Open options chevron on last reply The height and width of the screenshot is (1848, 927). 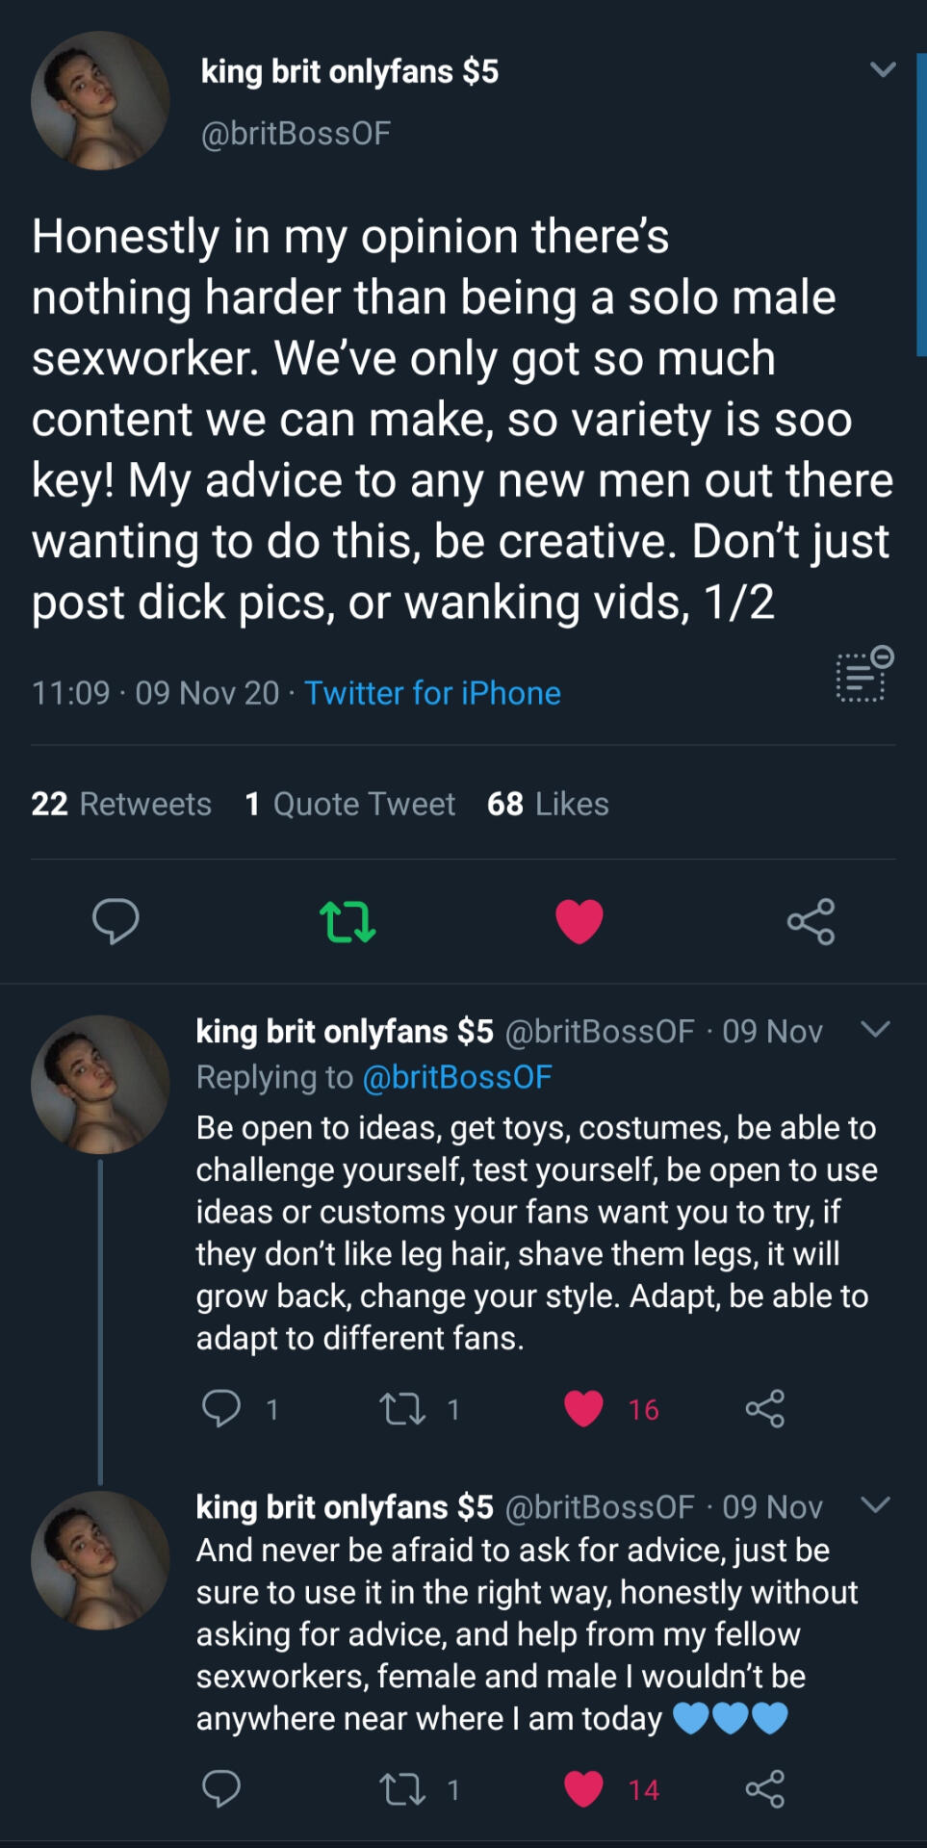point(875,1504)
